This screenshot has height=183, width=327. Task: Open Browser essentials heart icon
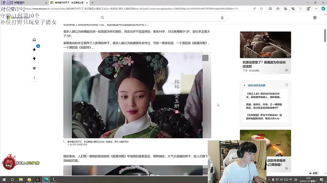point(293,9)
